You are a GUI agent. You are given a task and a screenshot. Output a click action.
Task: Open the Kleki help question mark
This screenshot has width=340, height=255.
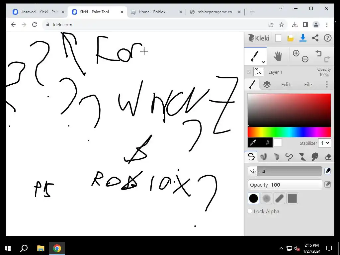coord(327,38)
